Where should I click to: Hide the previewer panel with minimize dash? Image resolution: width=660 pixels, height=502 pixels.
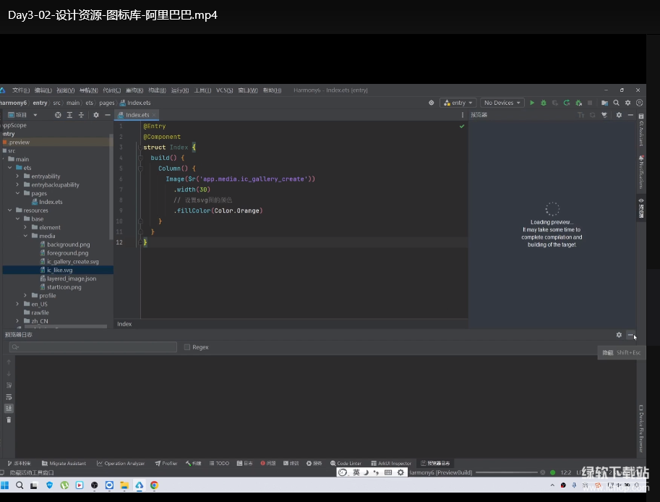[x=630, y=115]
